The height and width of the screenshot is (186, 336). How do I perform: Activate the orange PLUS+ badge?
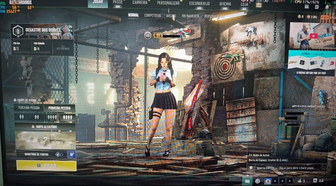[325, 17]
